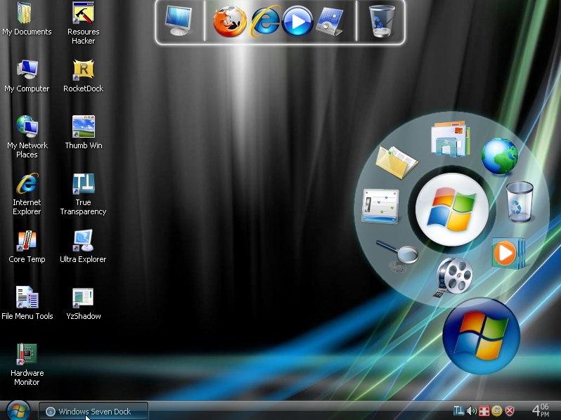The height and width of the screenshot is (420, 561).
Task: Select the Windows Seven Dock taskbar button
Action: click(93, 412)
